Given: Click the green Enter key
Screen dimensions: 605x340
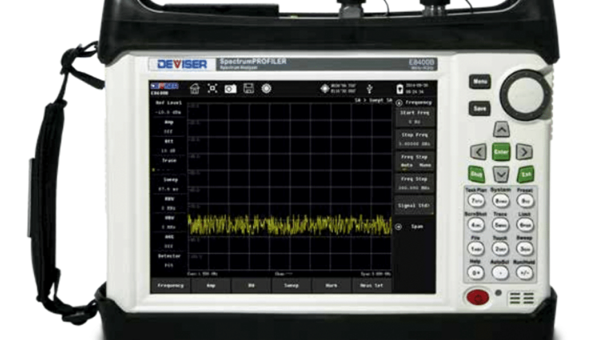Looking at the screenshot, I should [x=501, y=152].
